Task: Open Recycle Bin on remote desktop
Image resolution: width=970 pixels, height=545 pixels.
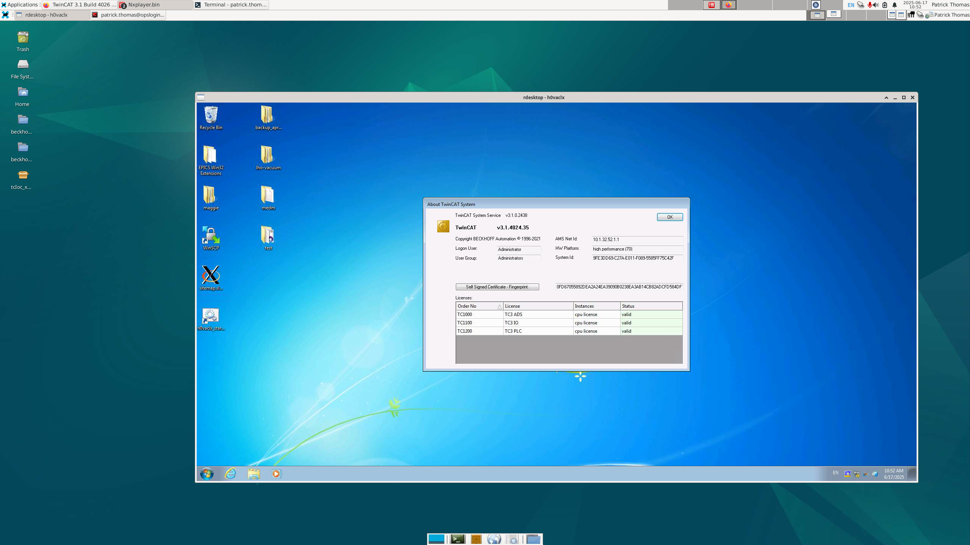Action: (211, 118)
